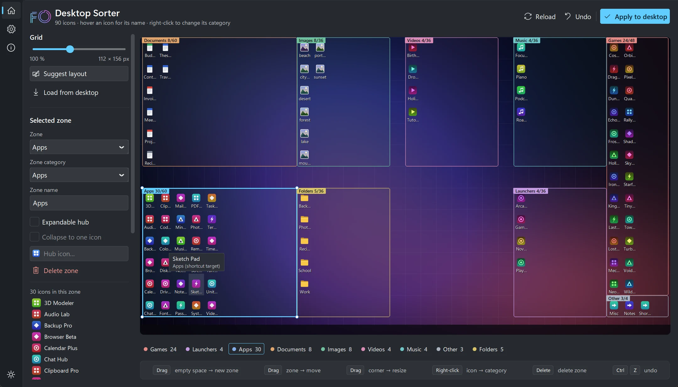Enable the Expandable hub checkbox
The image size is (678, 387).
35,222
